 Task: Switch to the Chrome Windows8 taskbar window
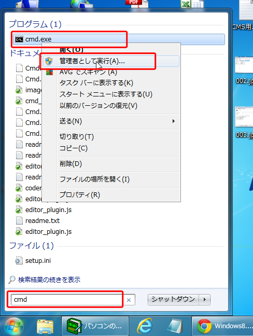pos(222,326)
